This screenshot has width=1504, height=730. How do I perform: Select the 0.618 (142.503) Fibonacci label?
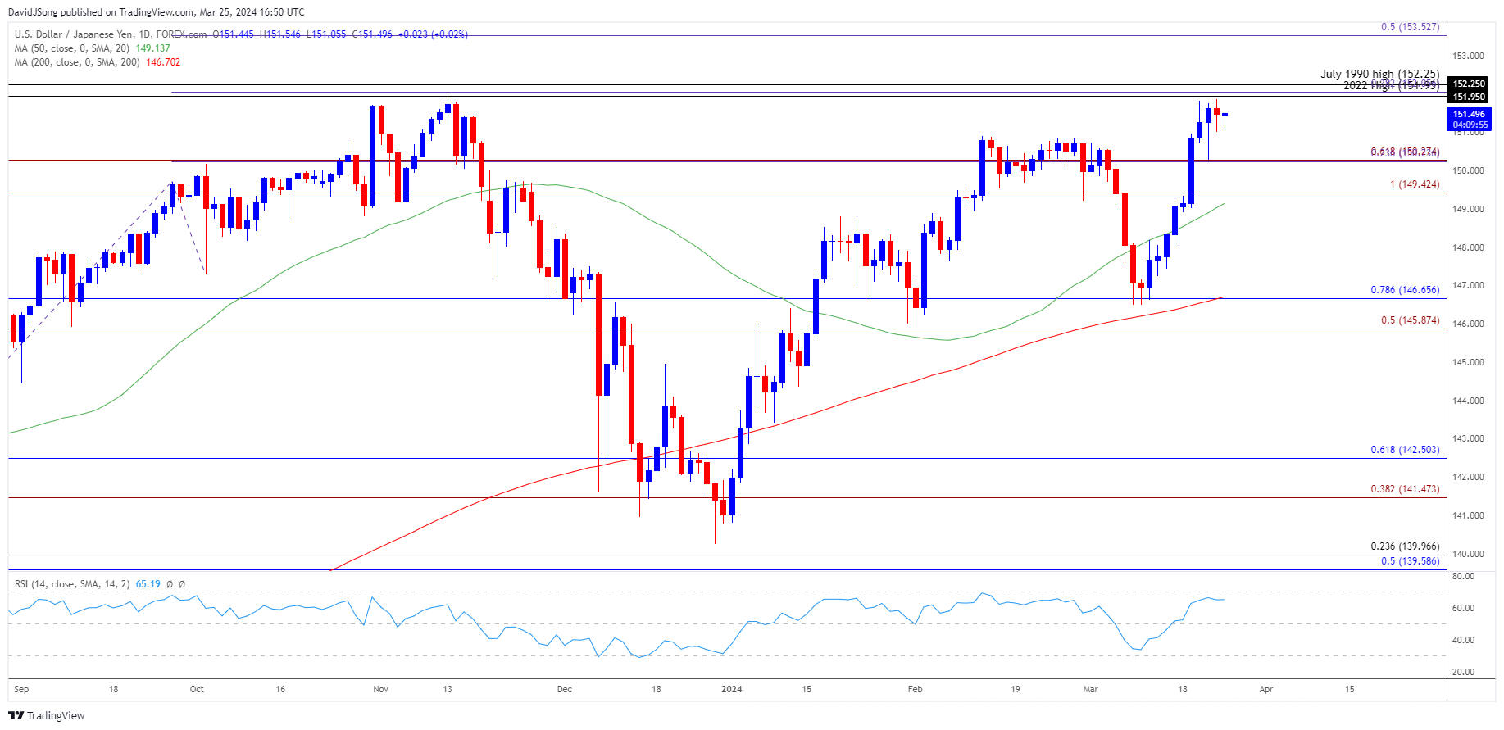click(1405, 450)
